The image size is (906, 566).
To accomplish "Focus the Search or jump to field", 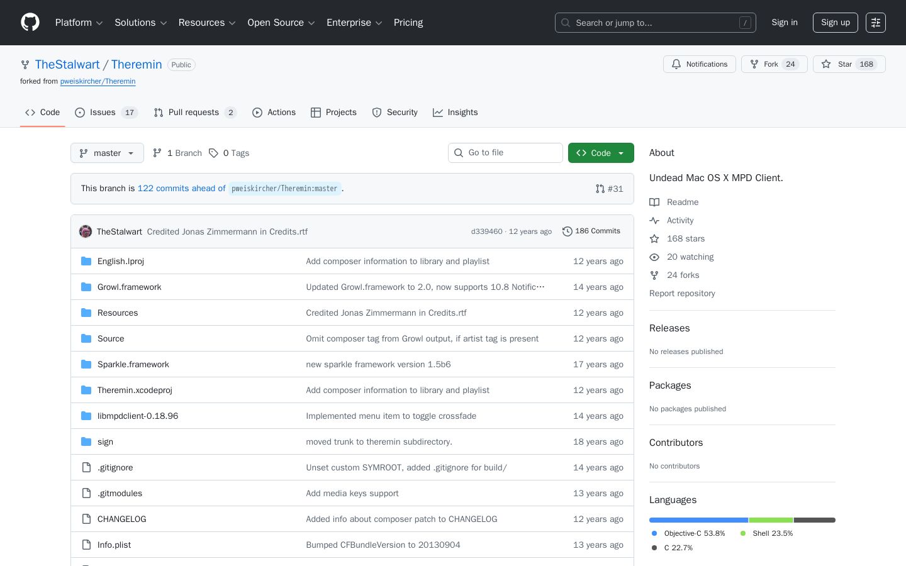I will tap(655, 23).
